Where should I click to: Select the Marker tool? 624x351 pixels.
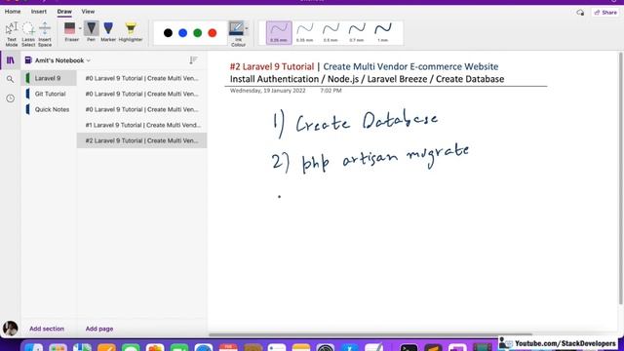(x=108, y=32)
